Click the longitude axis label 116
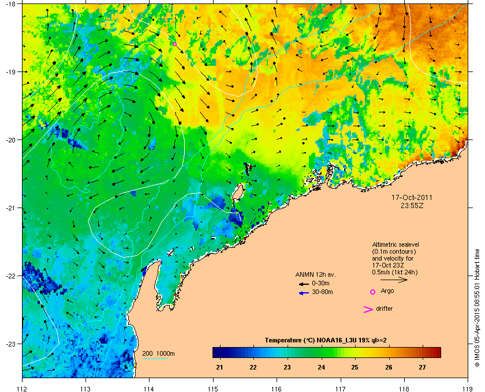Viewport: 485px width, 392px height. (277, 389)
